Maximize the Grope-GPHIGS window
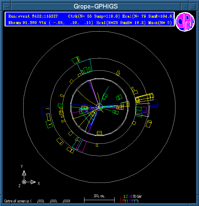Screen dimensions: 199x206 (194, 6)
